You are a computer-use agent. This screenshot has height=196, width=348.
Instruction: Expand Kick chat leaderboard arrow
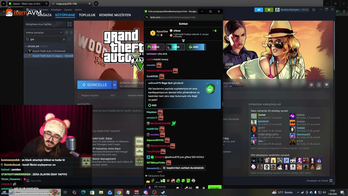183,41
